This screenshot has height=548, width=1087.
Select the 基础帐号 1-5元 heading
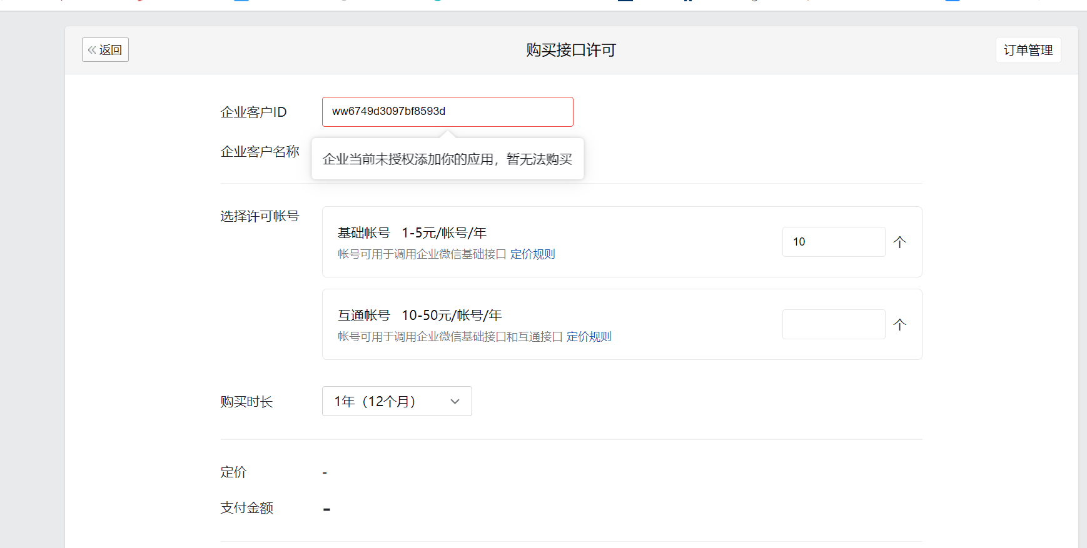pos(412,233)
